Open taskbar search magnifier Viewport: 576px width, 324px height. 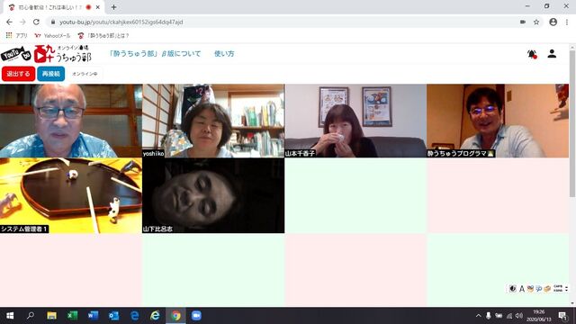click(x=31, y=316)
